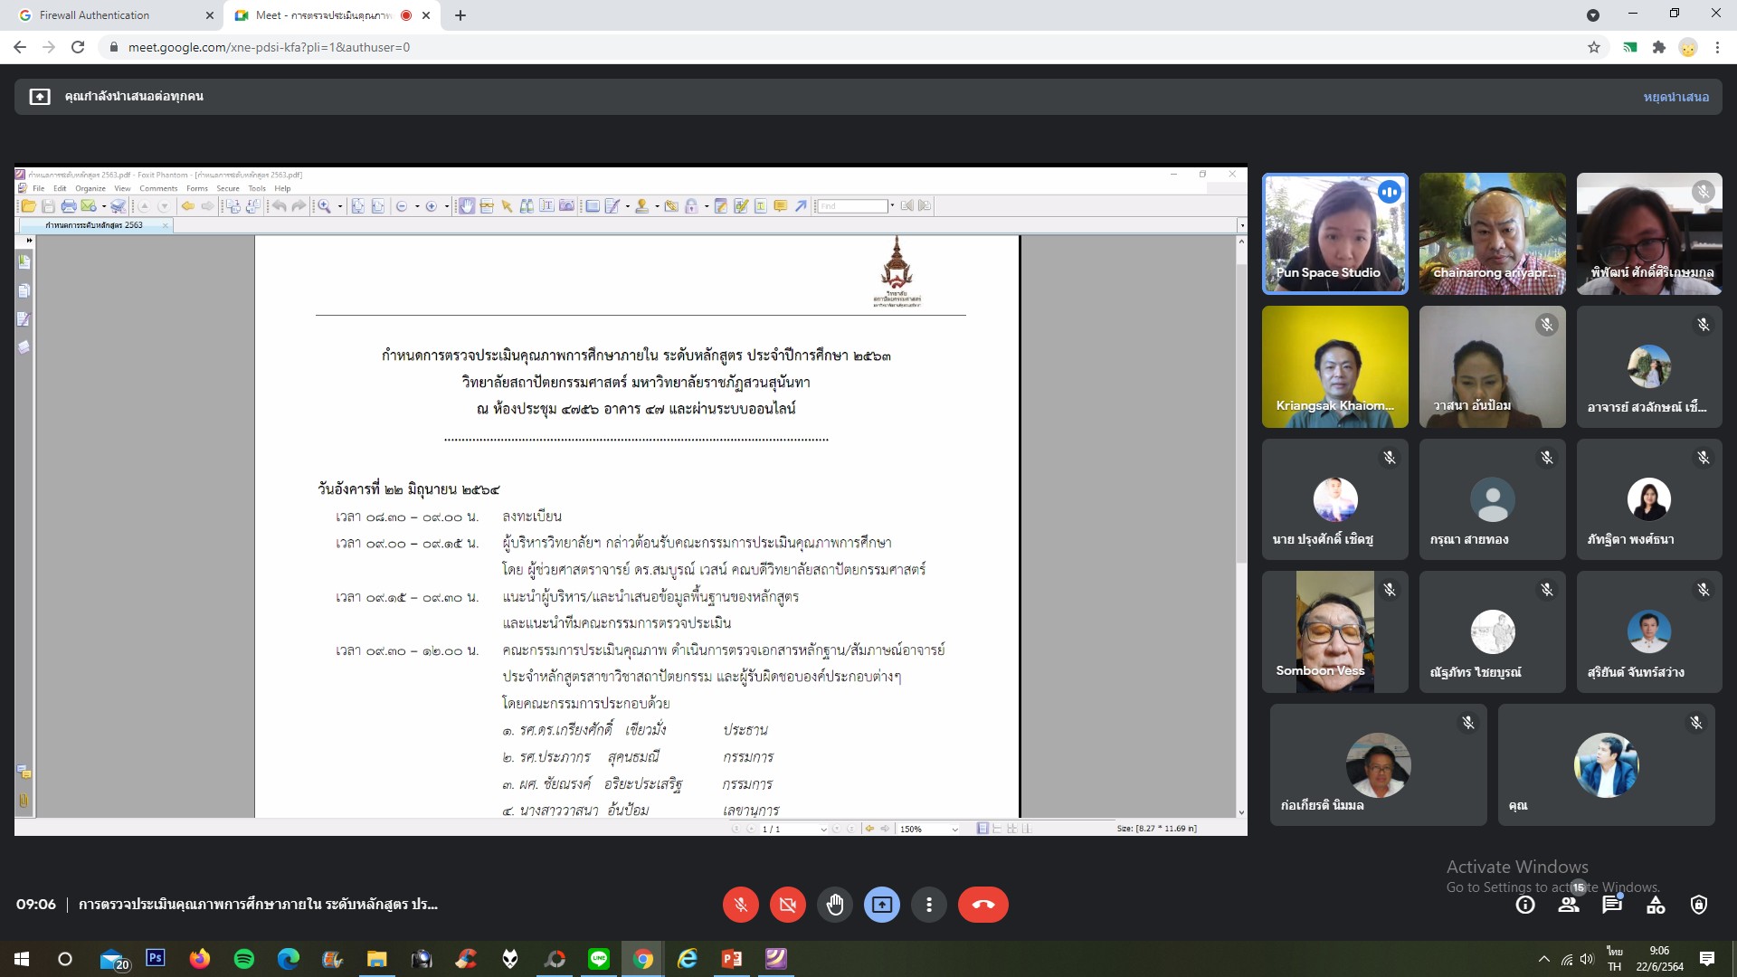Bookmark this page with the star

coord(1594,47)
